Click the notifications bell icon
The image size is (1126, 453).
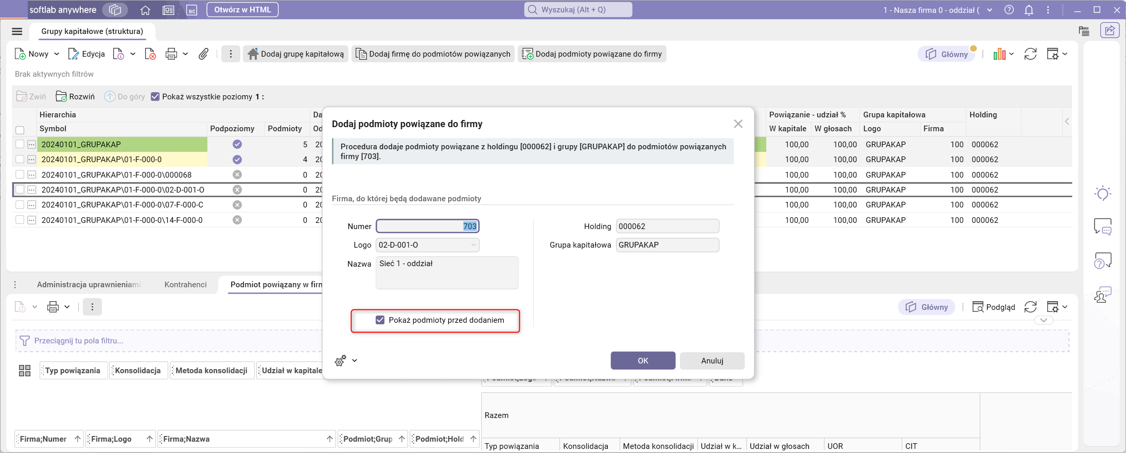click(1029, 10)
